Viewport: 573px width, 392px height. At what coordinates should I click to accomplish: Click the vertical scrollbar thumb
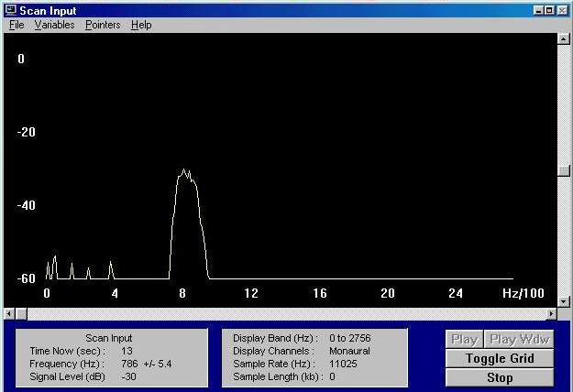564,169
